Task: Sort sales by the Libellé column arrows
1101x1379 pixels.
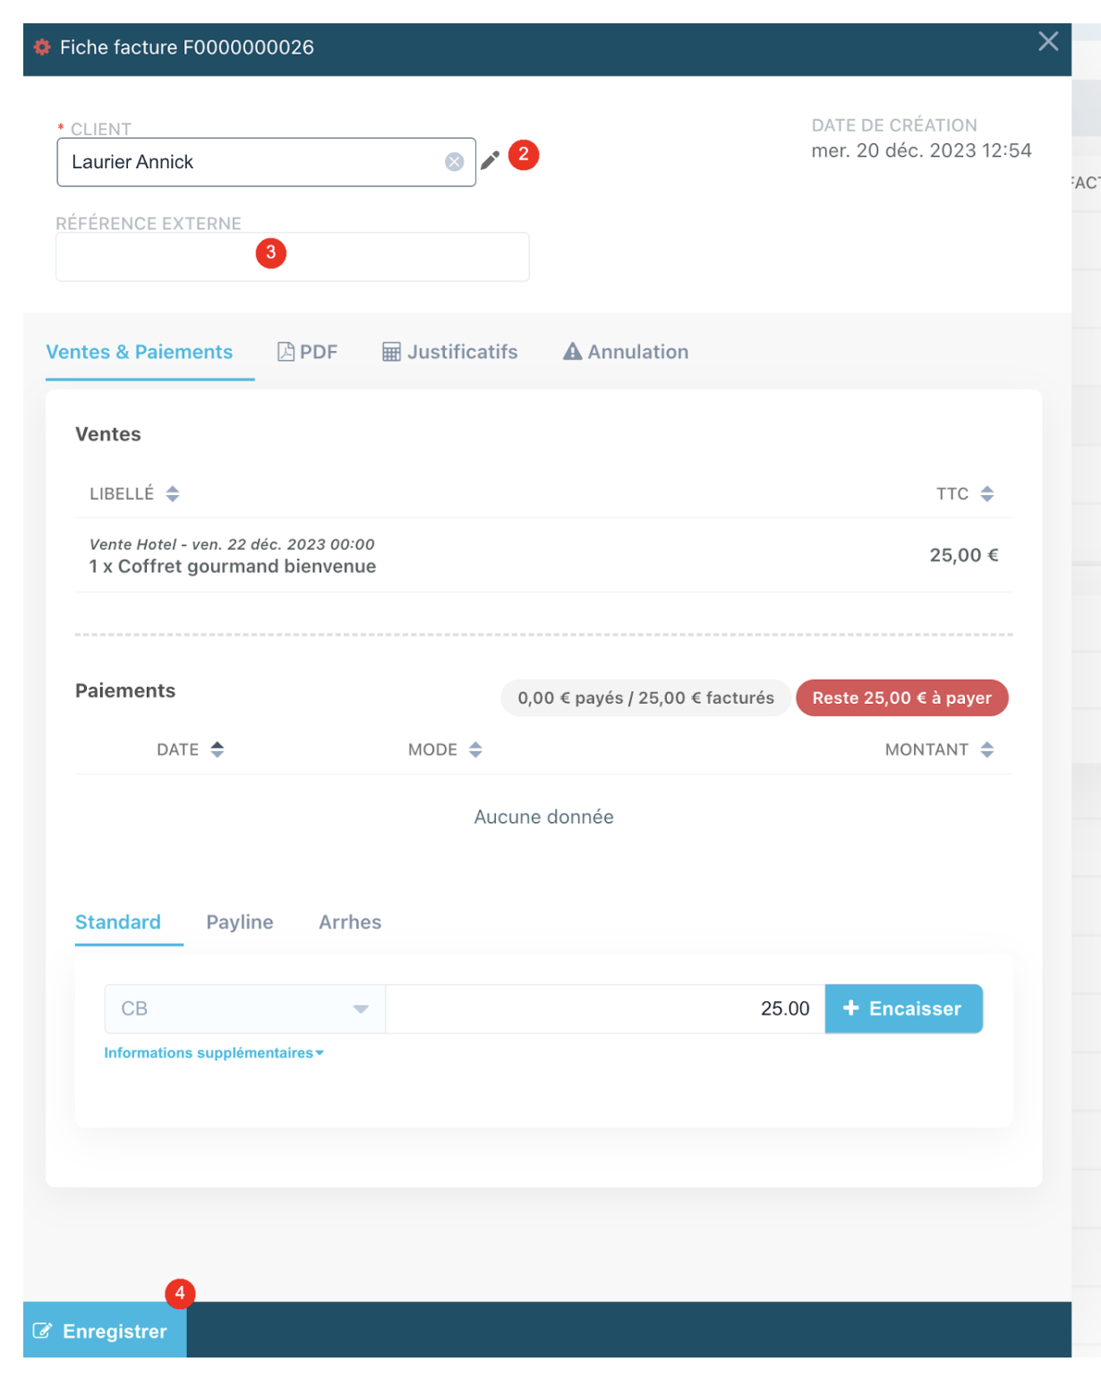Action: (x=173, y=493)
